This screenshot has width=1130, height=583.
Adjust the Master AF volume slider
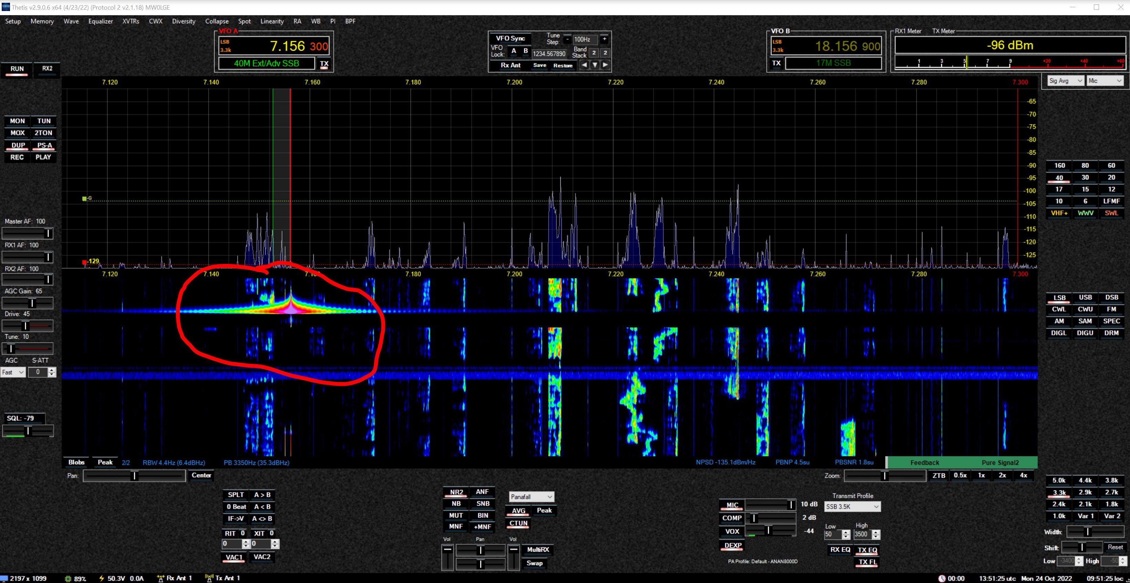(28, 233)
